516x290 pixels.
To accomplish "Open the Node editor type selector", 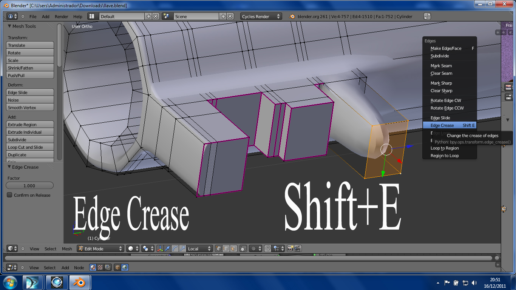I will (x=12, y=267).
